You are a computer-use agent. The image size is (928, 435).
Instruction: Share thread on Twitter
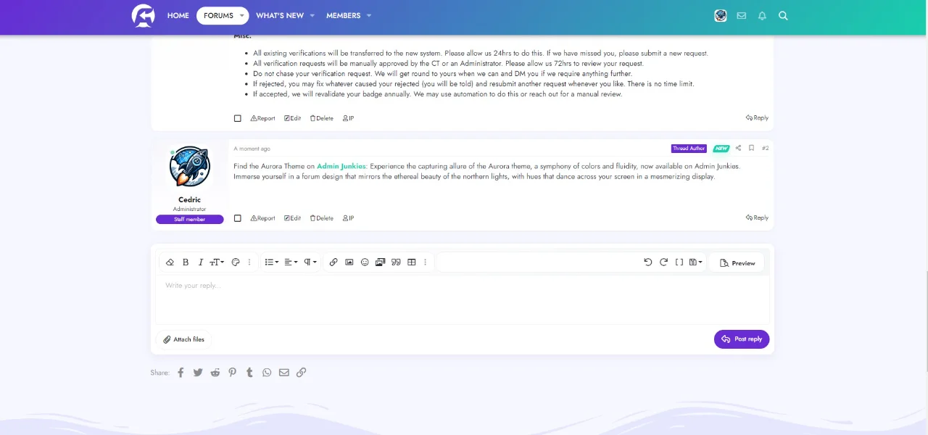pyautogui.click(x=198, y=373)
